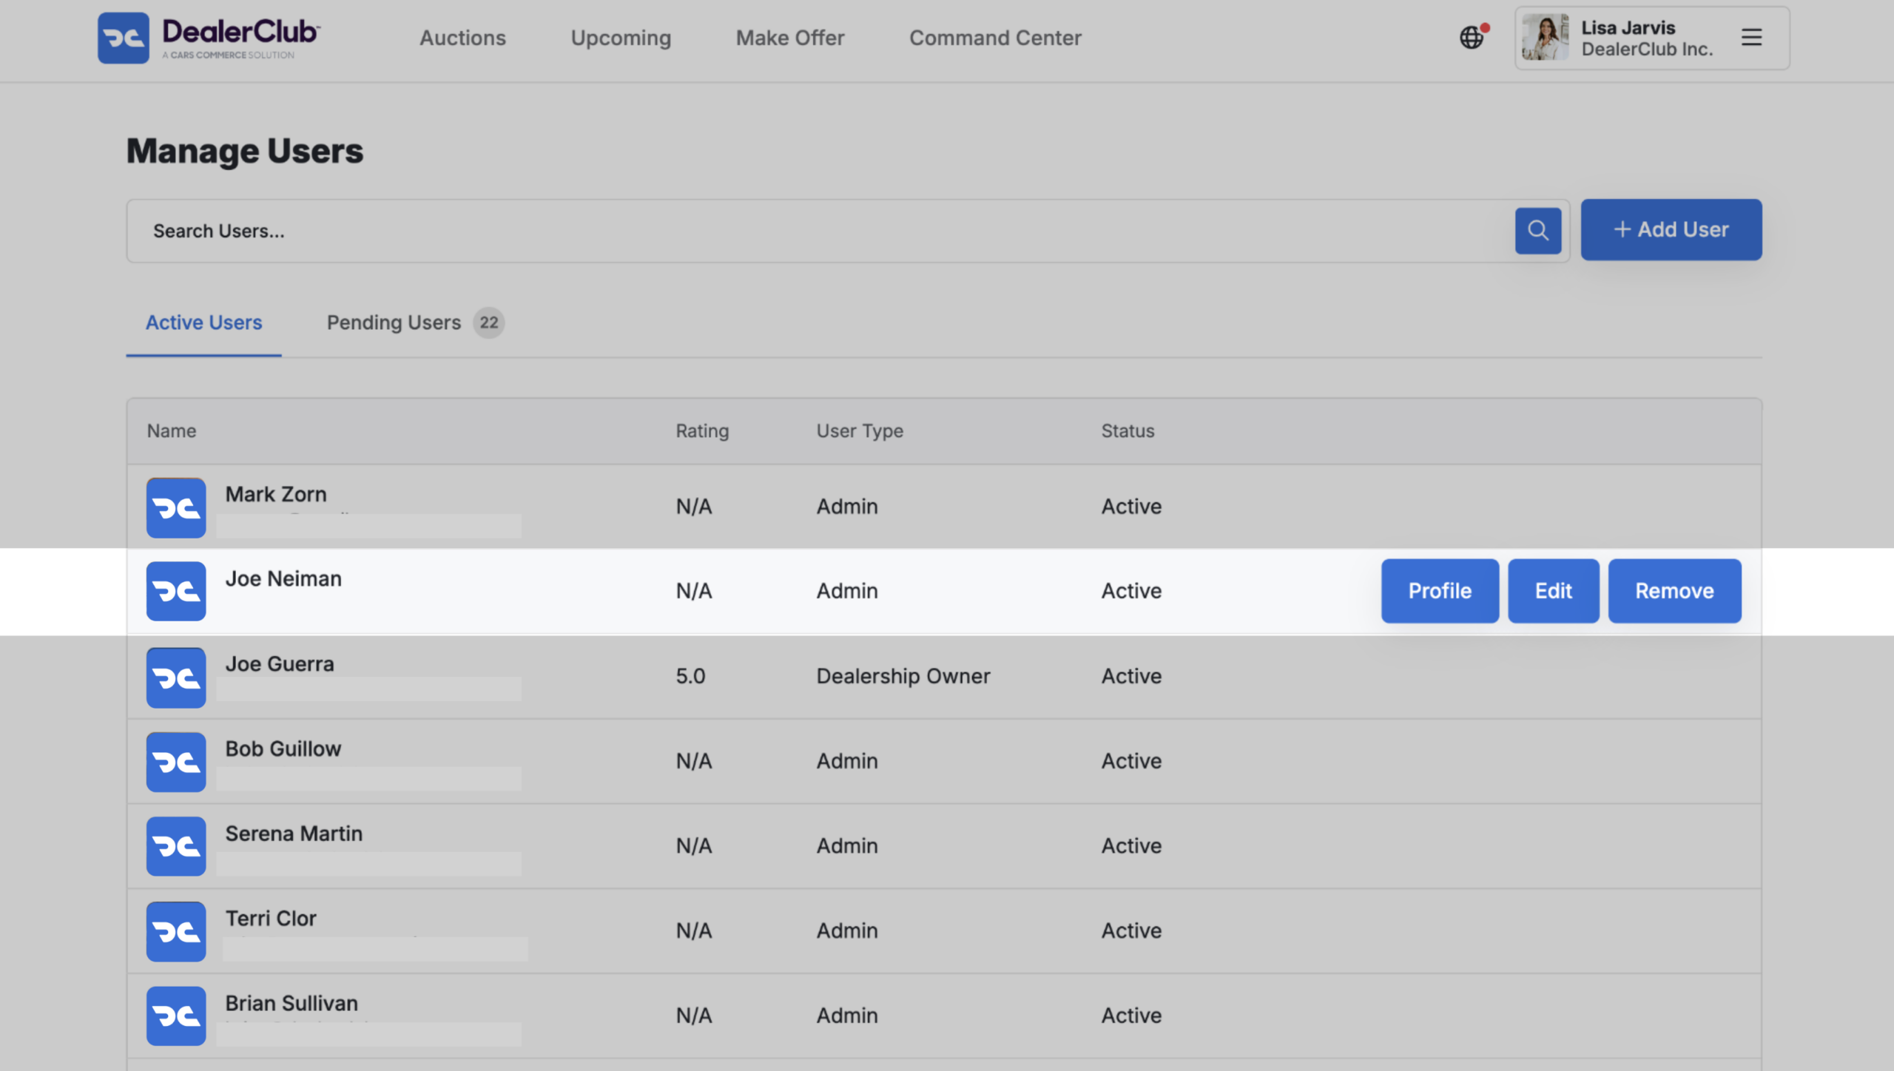Remove Joe Neiman from users
This screenshot has width=1894, height=1071.
coord(1674,591)
